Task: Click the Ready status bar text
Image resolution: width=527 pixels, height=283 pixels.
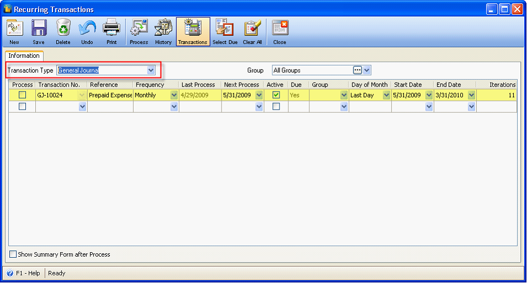Action: [57, 273]
